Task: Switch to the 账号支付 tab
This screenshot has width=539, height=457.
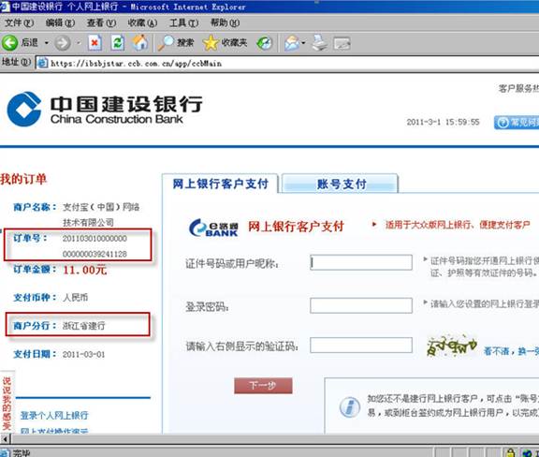Action: tap(341, 184)
